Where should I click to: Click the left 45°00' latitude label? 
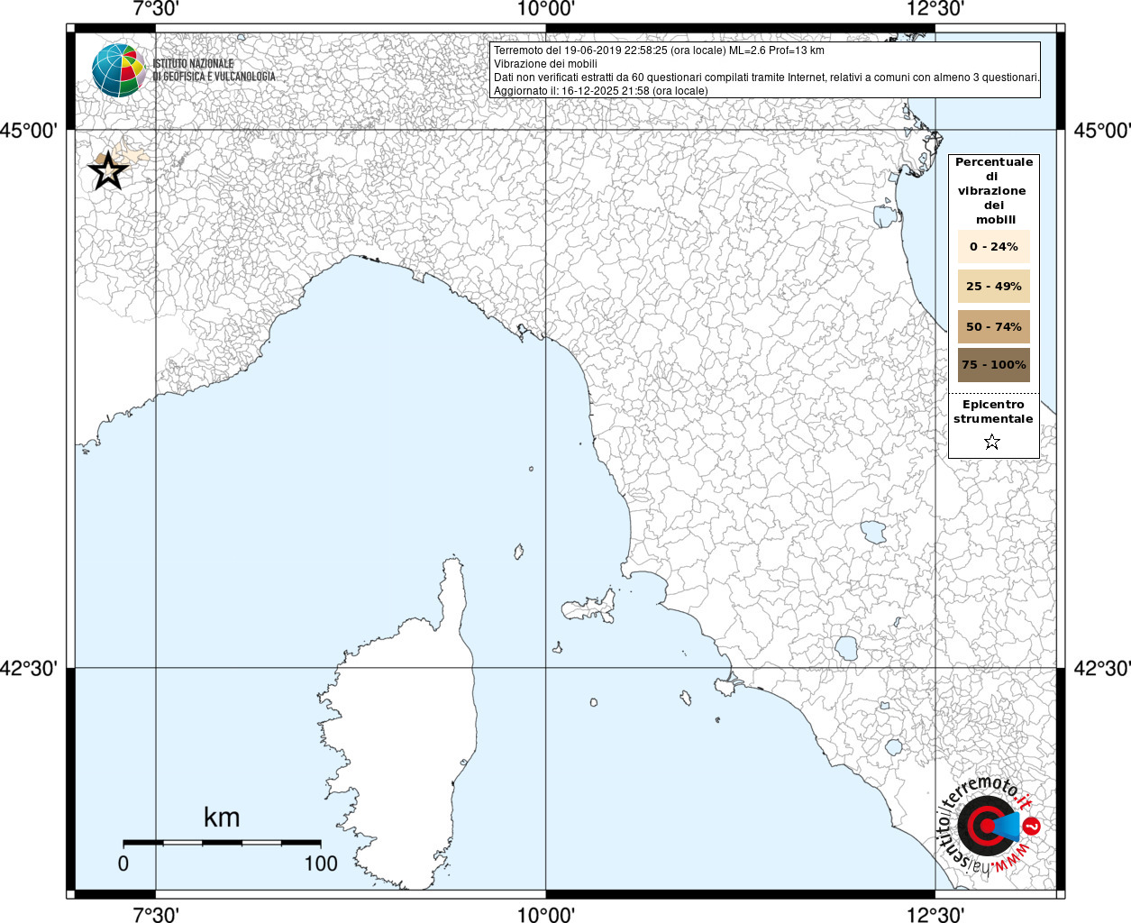pos(29,131)
